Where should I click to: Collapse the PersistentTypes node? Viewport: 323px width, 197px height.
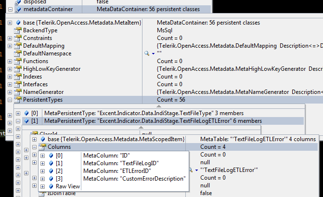(12, 100)
